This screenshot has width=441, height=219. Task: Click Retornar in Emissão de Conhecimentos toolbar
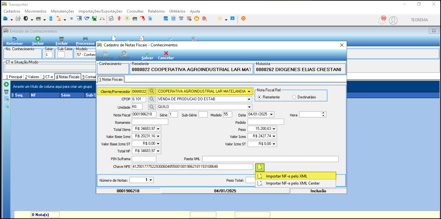tap(14, 41)
